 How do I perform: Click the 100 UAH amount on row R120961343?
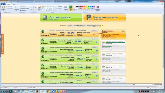[x=78, y=41]
